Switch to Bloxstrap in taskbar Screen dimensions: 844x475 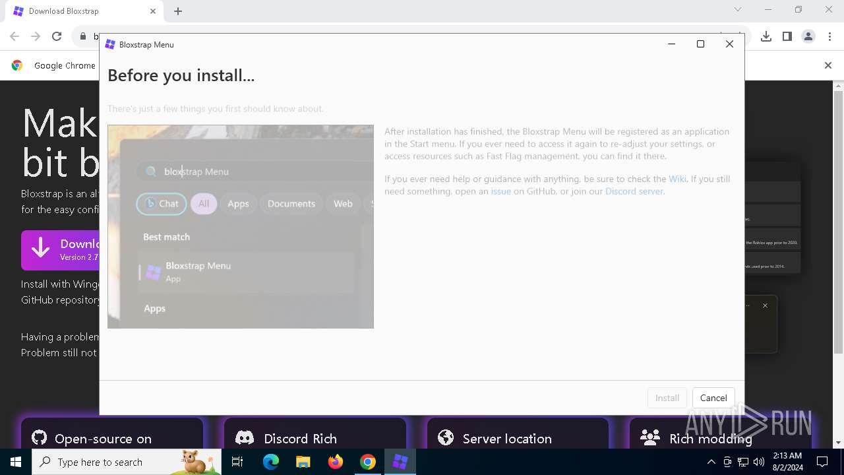point(400,462)
